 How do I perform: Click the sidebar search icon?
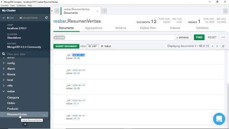(x=4, y=54)
